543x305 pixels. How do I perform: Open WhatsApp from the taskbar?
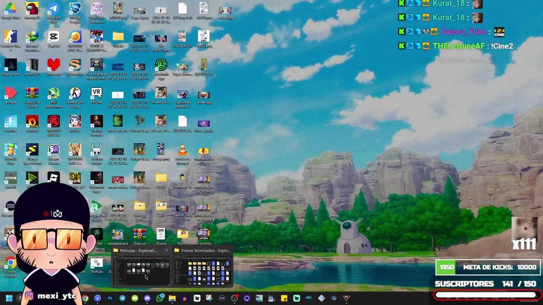pos(160,299)
